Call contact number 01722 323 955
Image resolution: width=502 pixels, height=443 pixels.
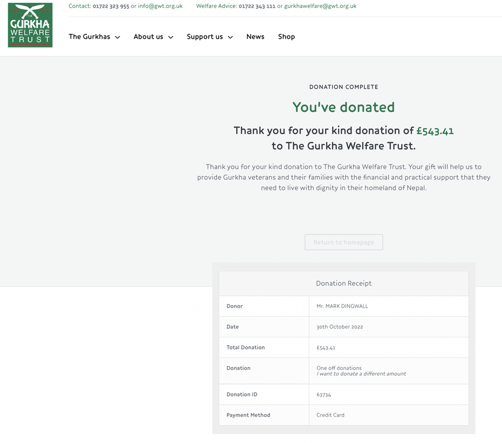pyautogui.click(x=111, y=6)
